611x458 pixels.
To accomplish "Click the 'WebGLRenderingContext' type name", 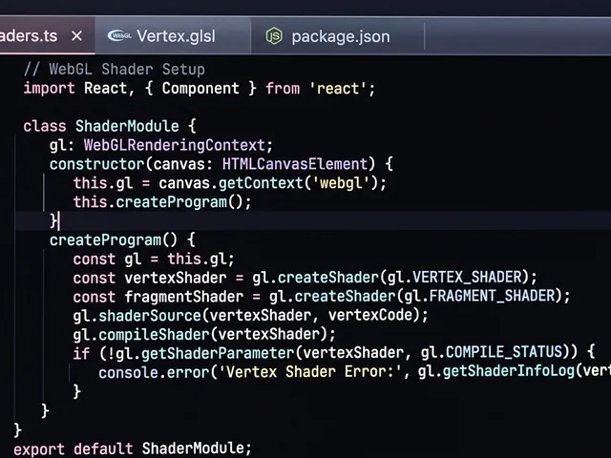I will coord(175,145).
